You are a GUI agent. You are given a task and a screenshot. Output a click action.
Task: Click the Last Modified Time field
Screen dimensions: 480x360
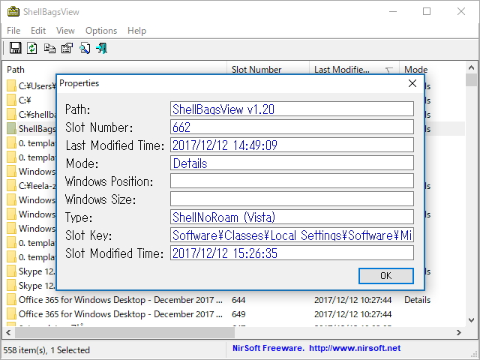[292, 145]
